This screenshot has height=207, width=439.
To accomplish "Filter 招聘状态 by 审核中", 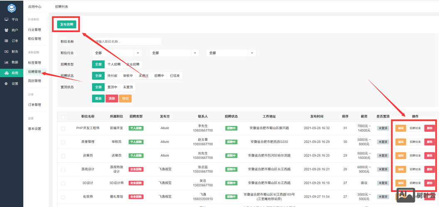I will [x=128, y=76].
